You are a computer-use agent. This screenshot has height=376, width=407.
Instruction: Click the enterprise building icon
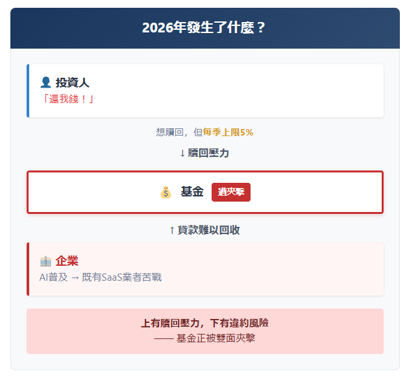click(x=45, y=261)
